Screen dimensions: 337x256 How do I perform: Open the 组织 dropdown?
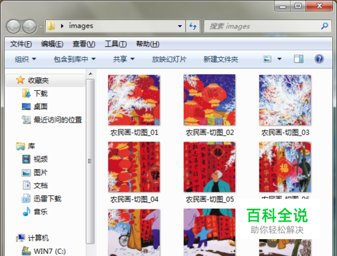[x=25, y=59]
